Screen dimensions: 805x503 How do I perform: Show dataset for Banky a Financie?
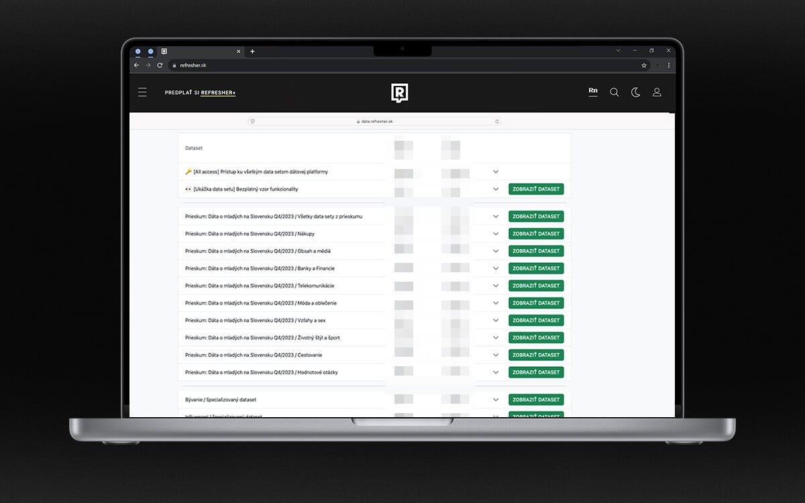(536, 268)
